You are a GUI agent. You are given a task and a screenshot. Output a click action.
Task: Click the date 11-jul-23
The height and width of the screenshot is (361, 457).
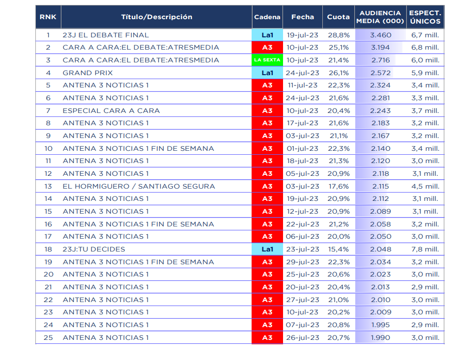(303, 85)
